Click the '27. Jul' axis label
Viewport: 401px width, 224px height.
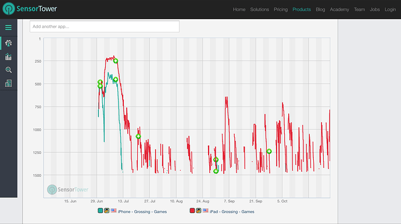[149, 201]
